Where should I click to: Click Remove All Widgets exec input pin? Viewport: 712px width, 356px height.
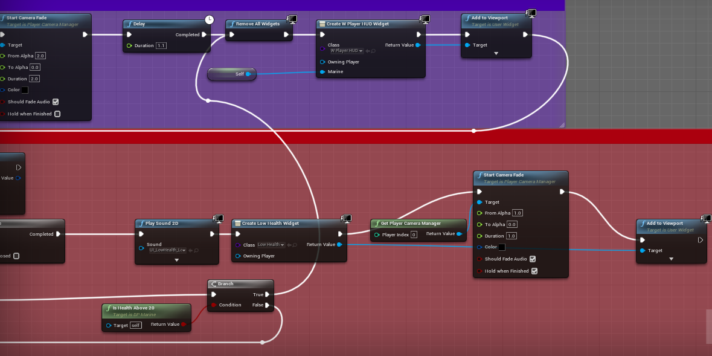pyautogui.click(x=231, y=34)
